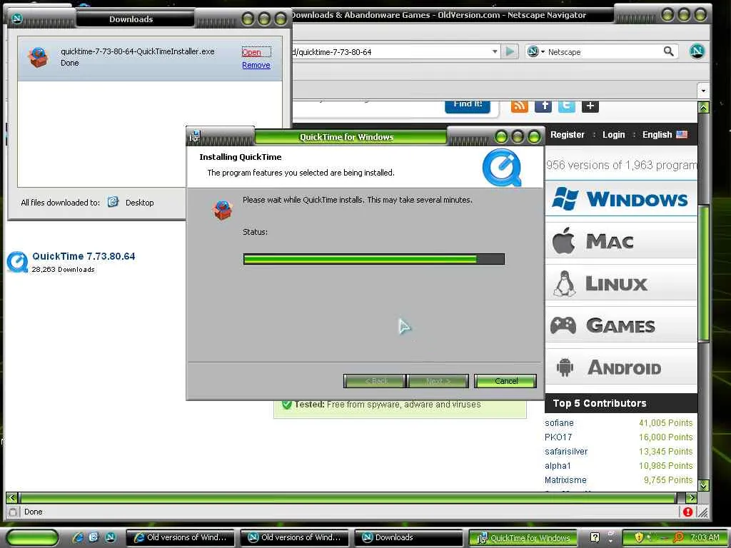This screenshot has width=731, height=548.
Task: Cancel the QuickTime installation
Action: pyautogui.click(x=505, y=381)
